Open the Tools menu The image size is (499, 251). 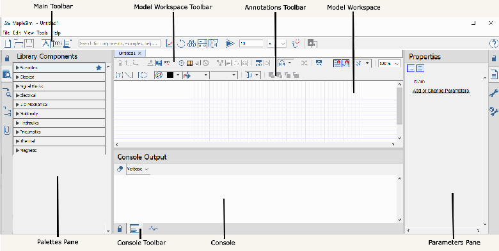click(42, 33)
